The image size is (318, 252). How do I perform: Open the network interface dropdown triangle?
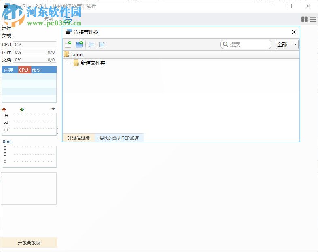[53, 109]
